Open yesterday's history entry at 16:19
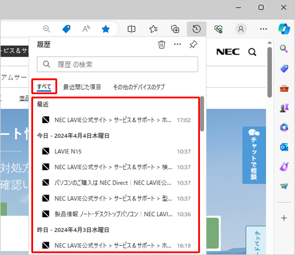Viewport: 295px width, 255px height. tap(116, 246)
